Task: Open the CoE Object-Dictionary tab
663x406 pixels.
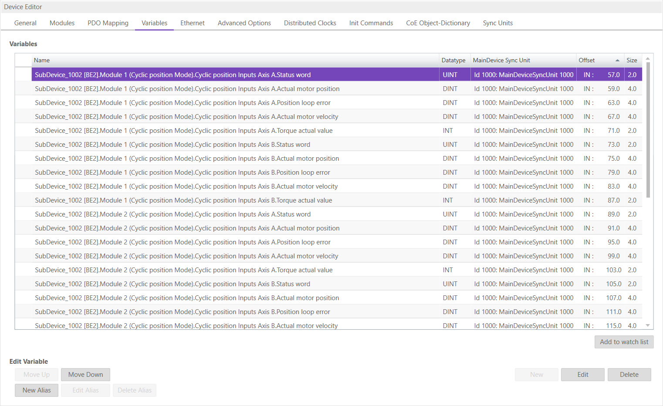Action: [x=438, y=23]
